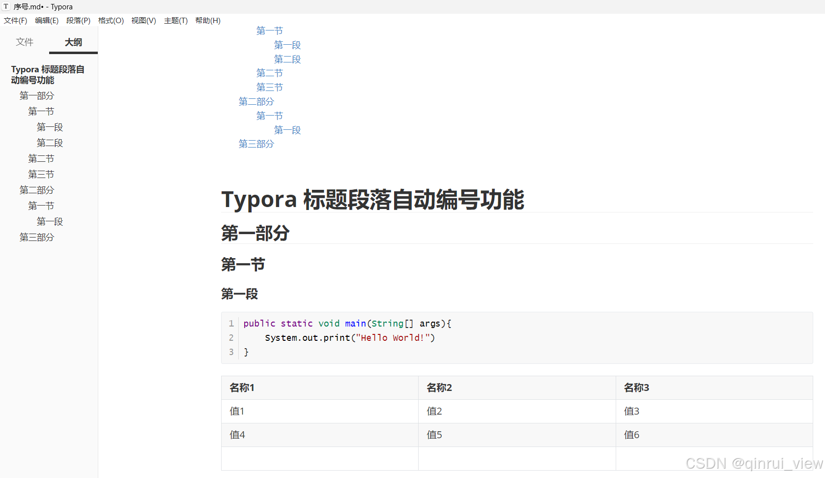Select table header cell 名称1
Image resolution: width=825 pixels, height=478 pixels.
(320, 388)
